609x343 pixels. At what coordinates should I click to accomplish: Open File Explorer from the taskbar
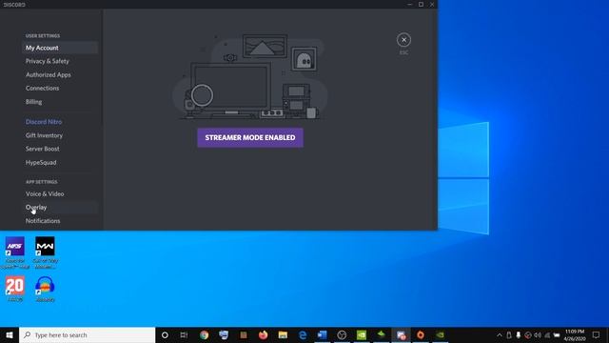[283, 334]
